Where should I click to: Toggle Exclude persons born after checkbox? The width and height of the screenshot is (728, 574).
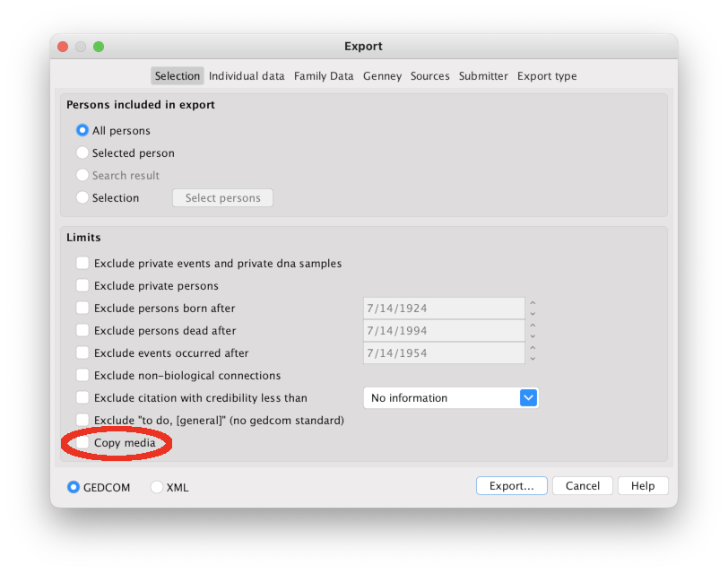[x=83, y=309]
